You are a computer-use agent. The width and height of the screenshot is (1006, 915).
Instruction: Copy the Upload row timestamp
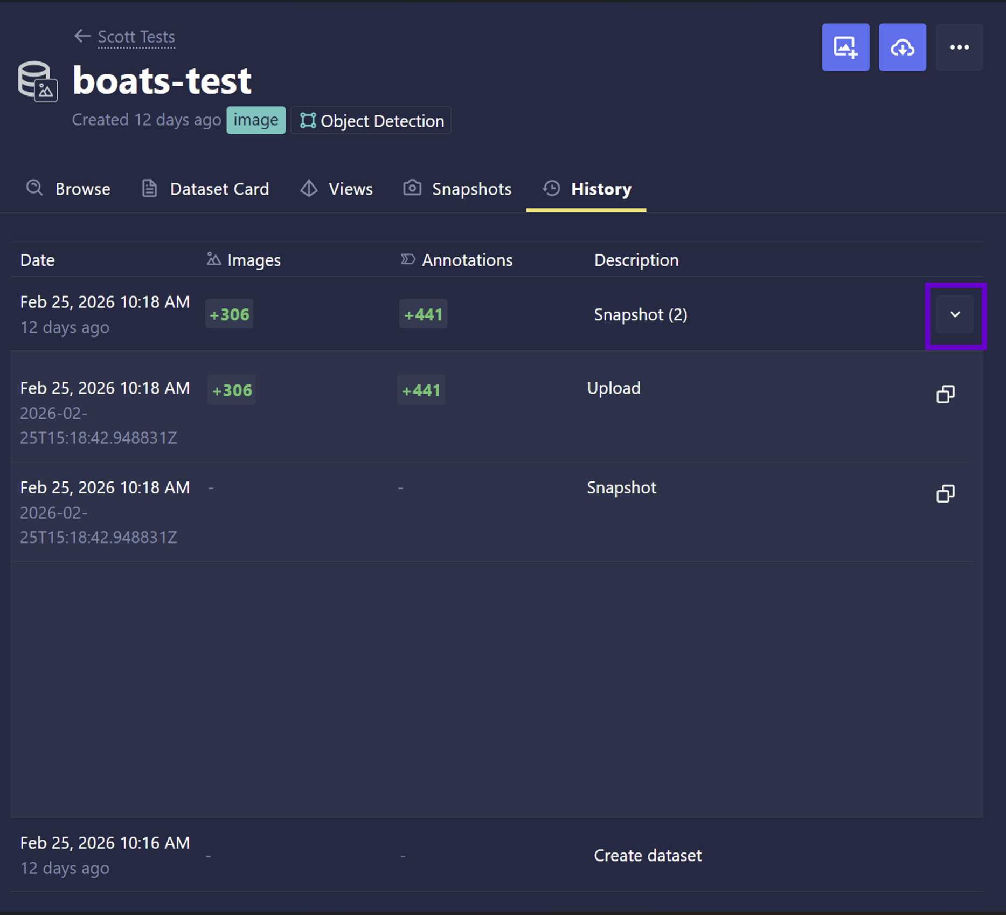pyautogui.click(x=945, y=394)
